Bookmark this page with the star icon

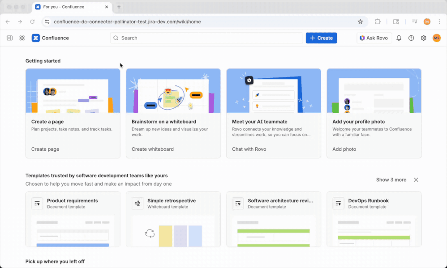(361, 21)
